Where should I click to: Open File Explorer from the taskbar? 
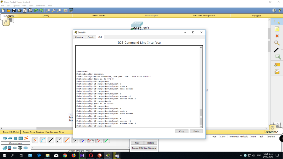(x=48, y=155)
